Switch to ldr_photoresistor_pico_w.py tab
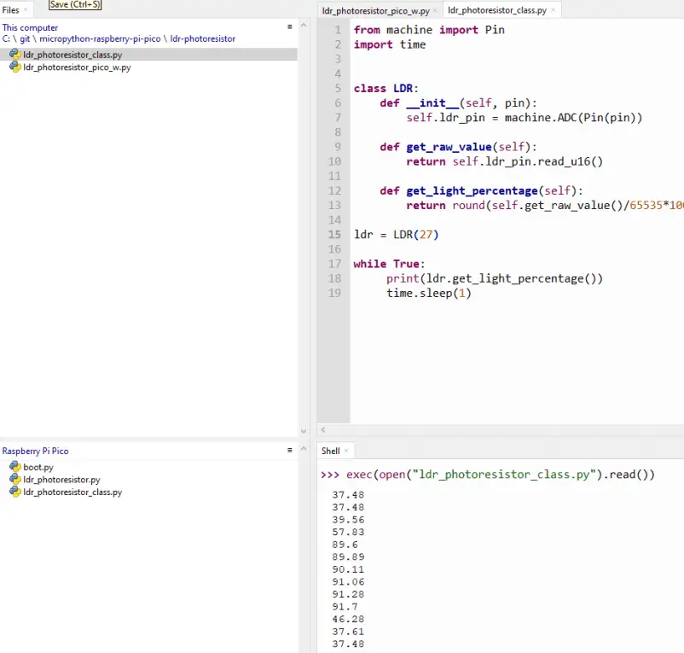The width and height of the screenshot is (684, 653). point(375,10)
